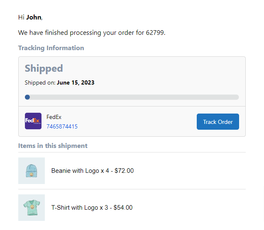Select the Beanie with Logo thumbnail
Viewport: 264px width, 230px height.
click(32, 171)
